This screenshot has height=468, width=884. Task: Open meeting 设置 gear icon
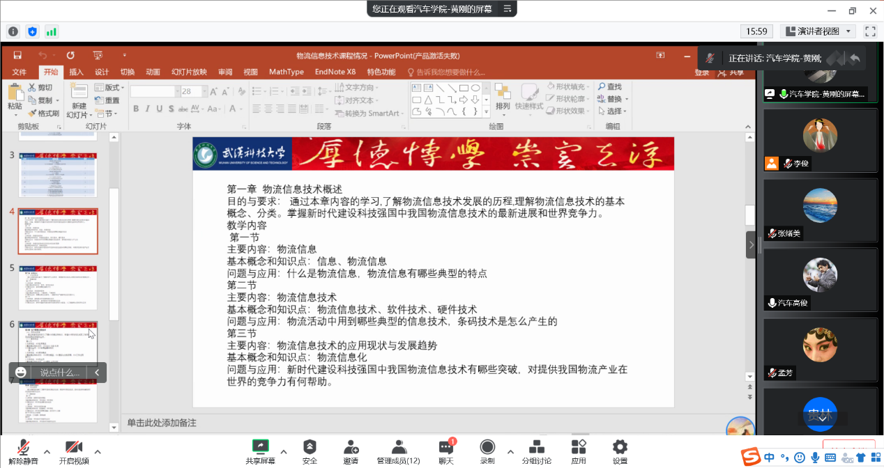click(x=619, y=451)
